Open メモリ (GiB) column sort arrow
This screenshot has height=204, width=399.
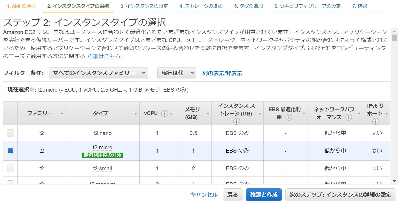(208, 114)
